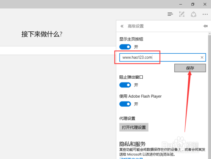Click the 高级设置 header text
Image resolution: width=211 pixels, height=159 pixels.
[135, 26]
